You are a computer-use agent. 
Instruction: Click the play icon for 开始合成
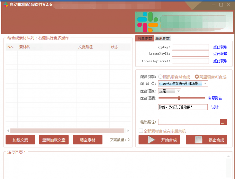click(x=151, y=140)
